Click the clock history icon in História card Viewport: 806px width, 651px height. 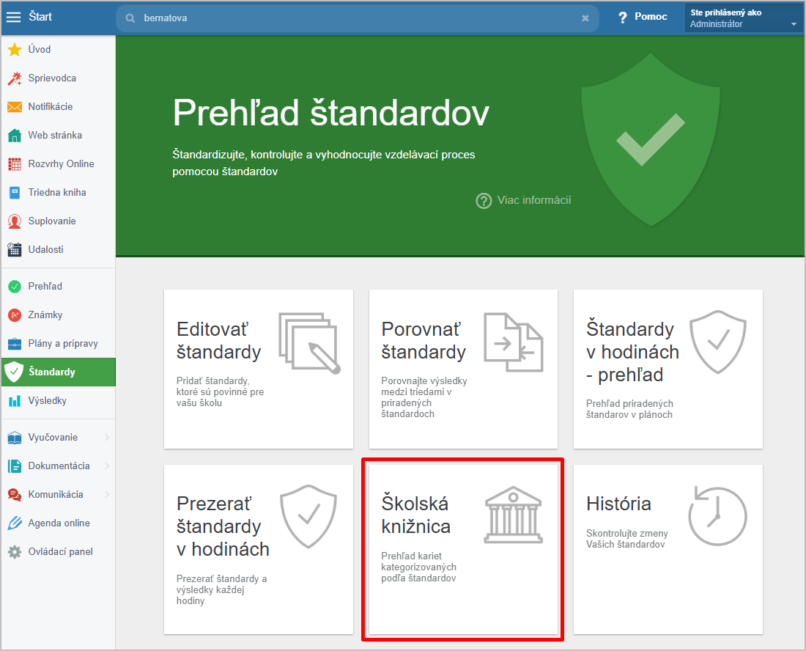point(717,516)
